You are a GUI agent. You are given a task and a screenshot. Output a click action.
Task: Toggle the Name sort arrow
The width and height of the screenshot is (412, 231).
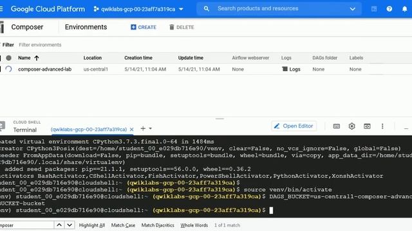(37, 58)
